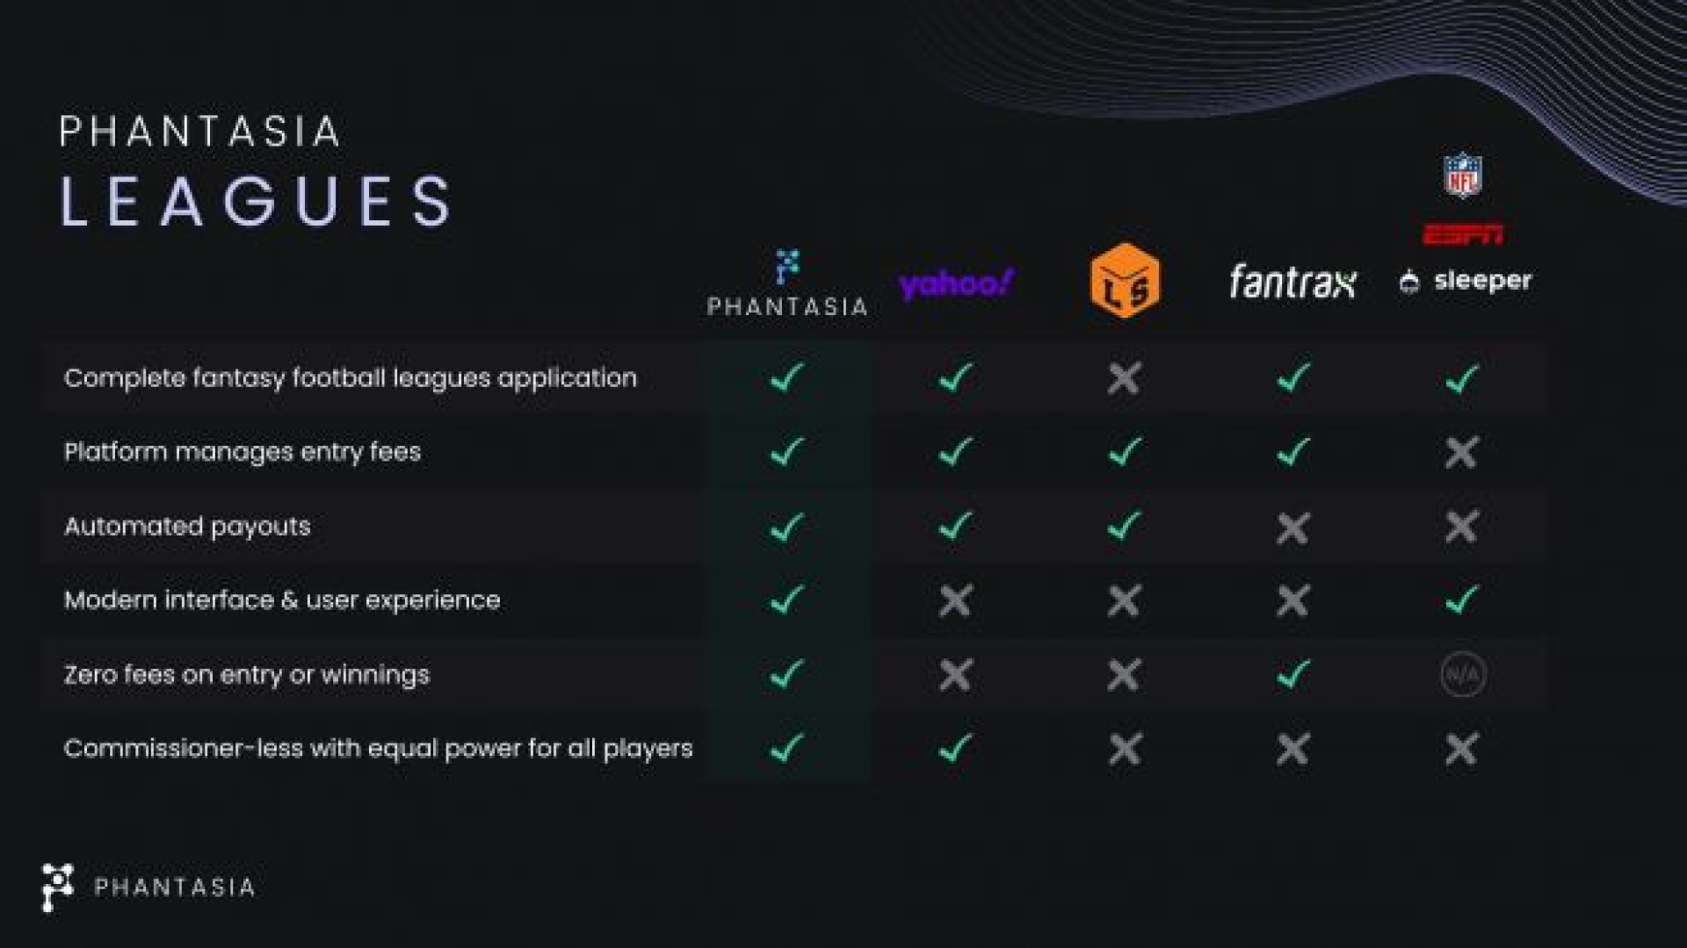Select 'Zero fees on entry or winnings' text
Screen dimensions: 1687x948
(x=247, y=675)
